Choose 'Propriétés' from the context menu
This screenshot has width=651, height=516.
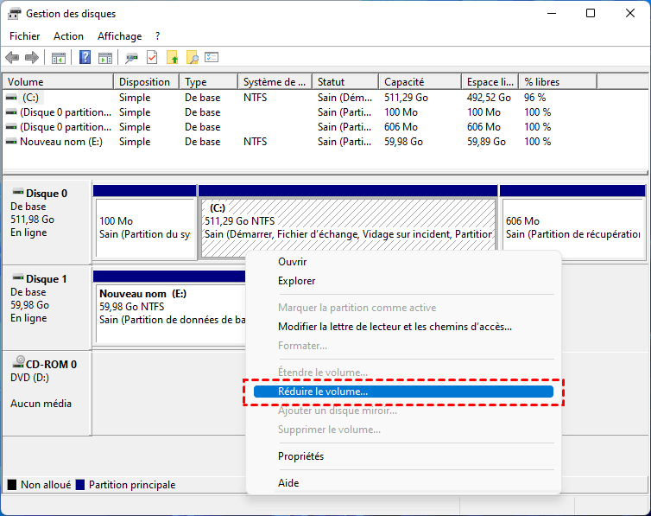coord(300,456)
